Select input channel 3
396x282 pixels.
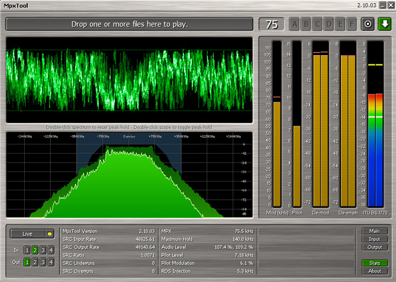43,250
